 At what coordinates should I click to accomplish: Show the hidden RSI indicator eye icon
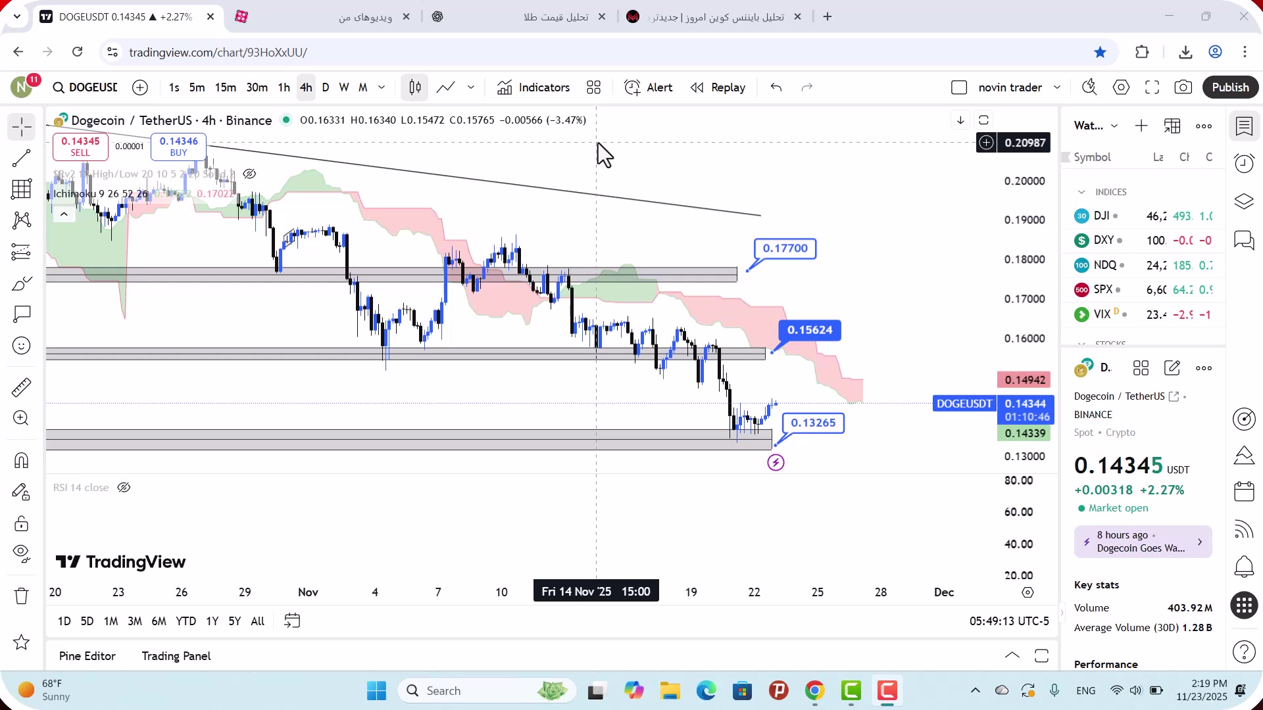click(x=124, y=488)
